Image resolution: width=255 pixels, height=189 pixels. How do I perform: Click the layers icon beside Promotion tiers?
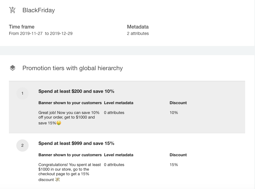pyautogui.click(x=12, y=68)
